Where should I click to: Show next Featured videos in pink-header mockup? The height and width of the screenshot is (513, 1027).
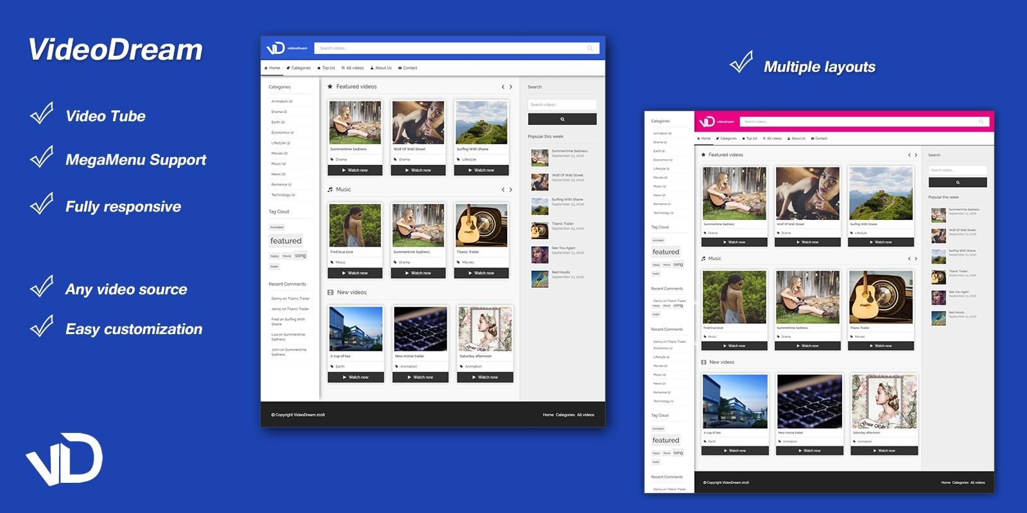tap(916, 155)
